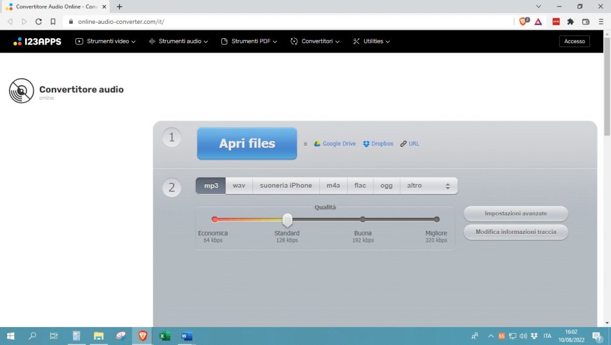The height and width of the screenshot is (345, 611).
Task: Open Impostazioni avanzate
Action: 515,214
